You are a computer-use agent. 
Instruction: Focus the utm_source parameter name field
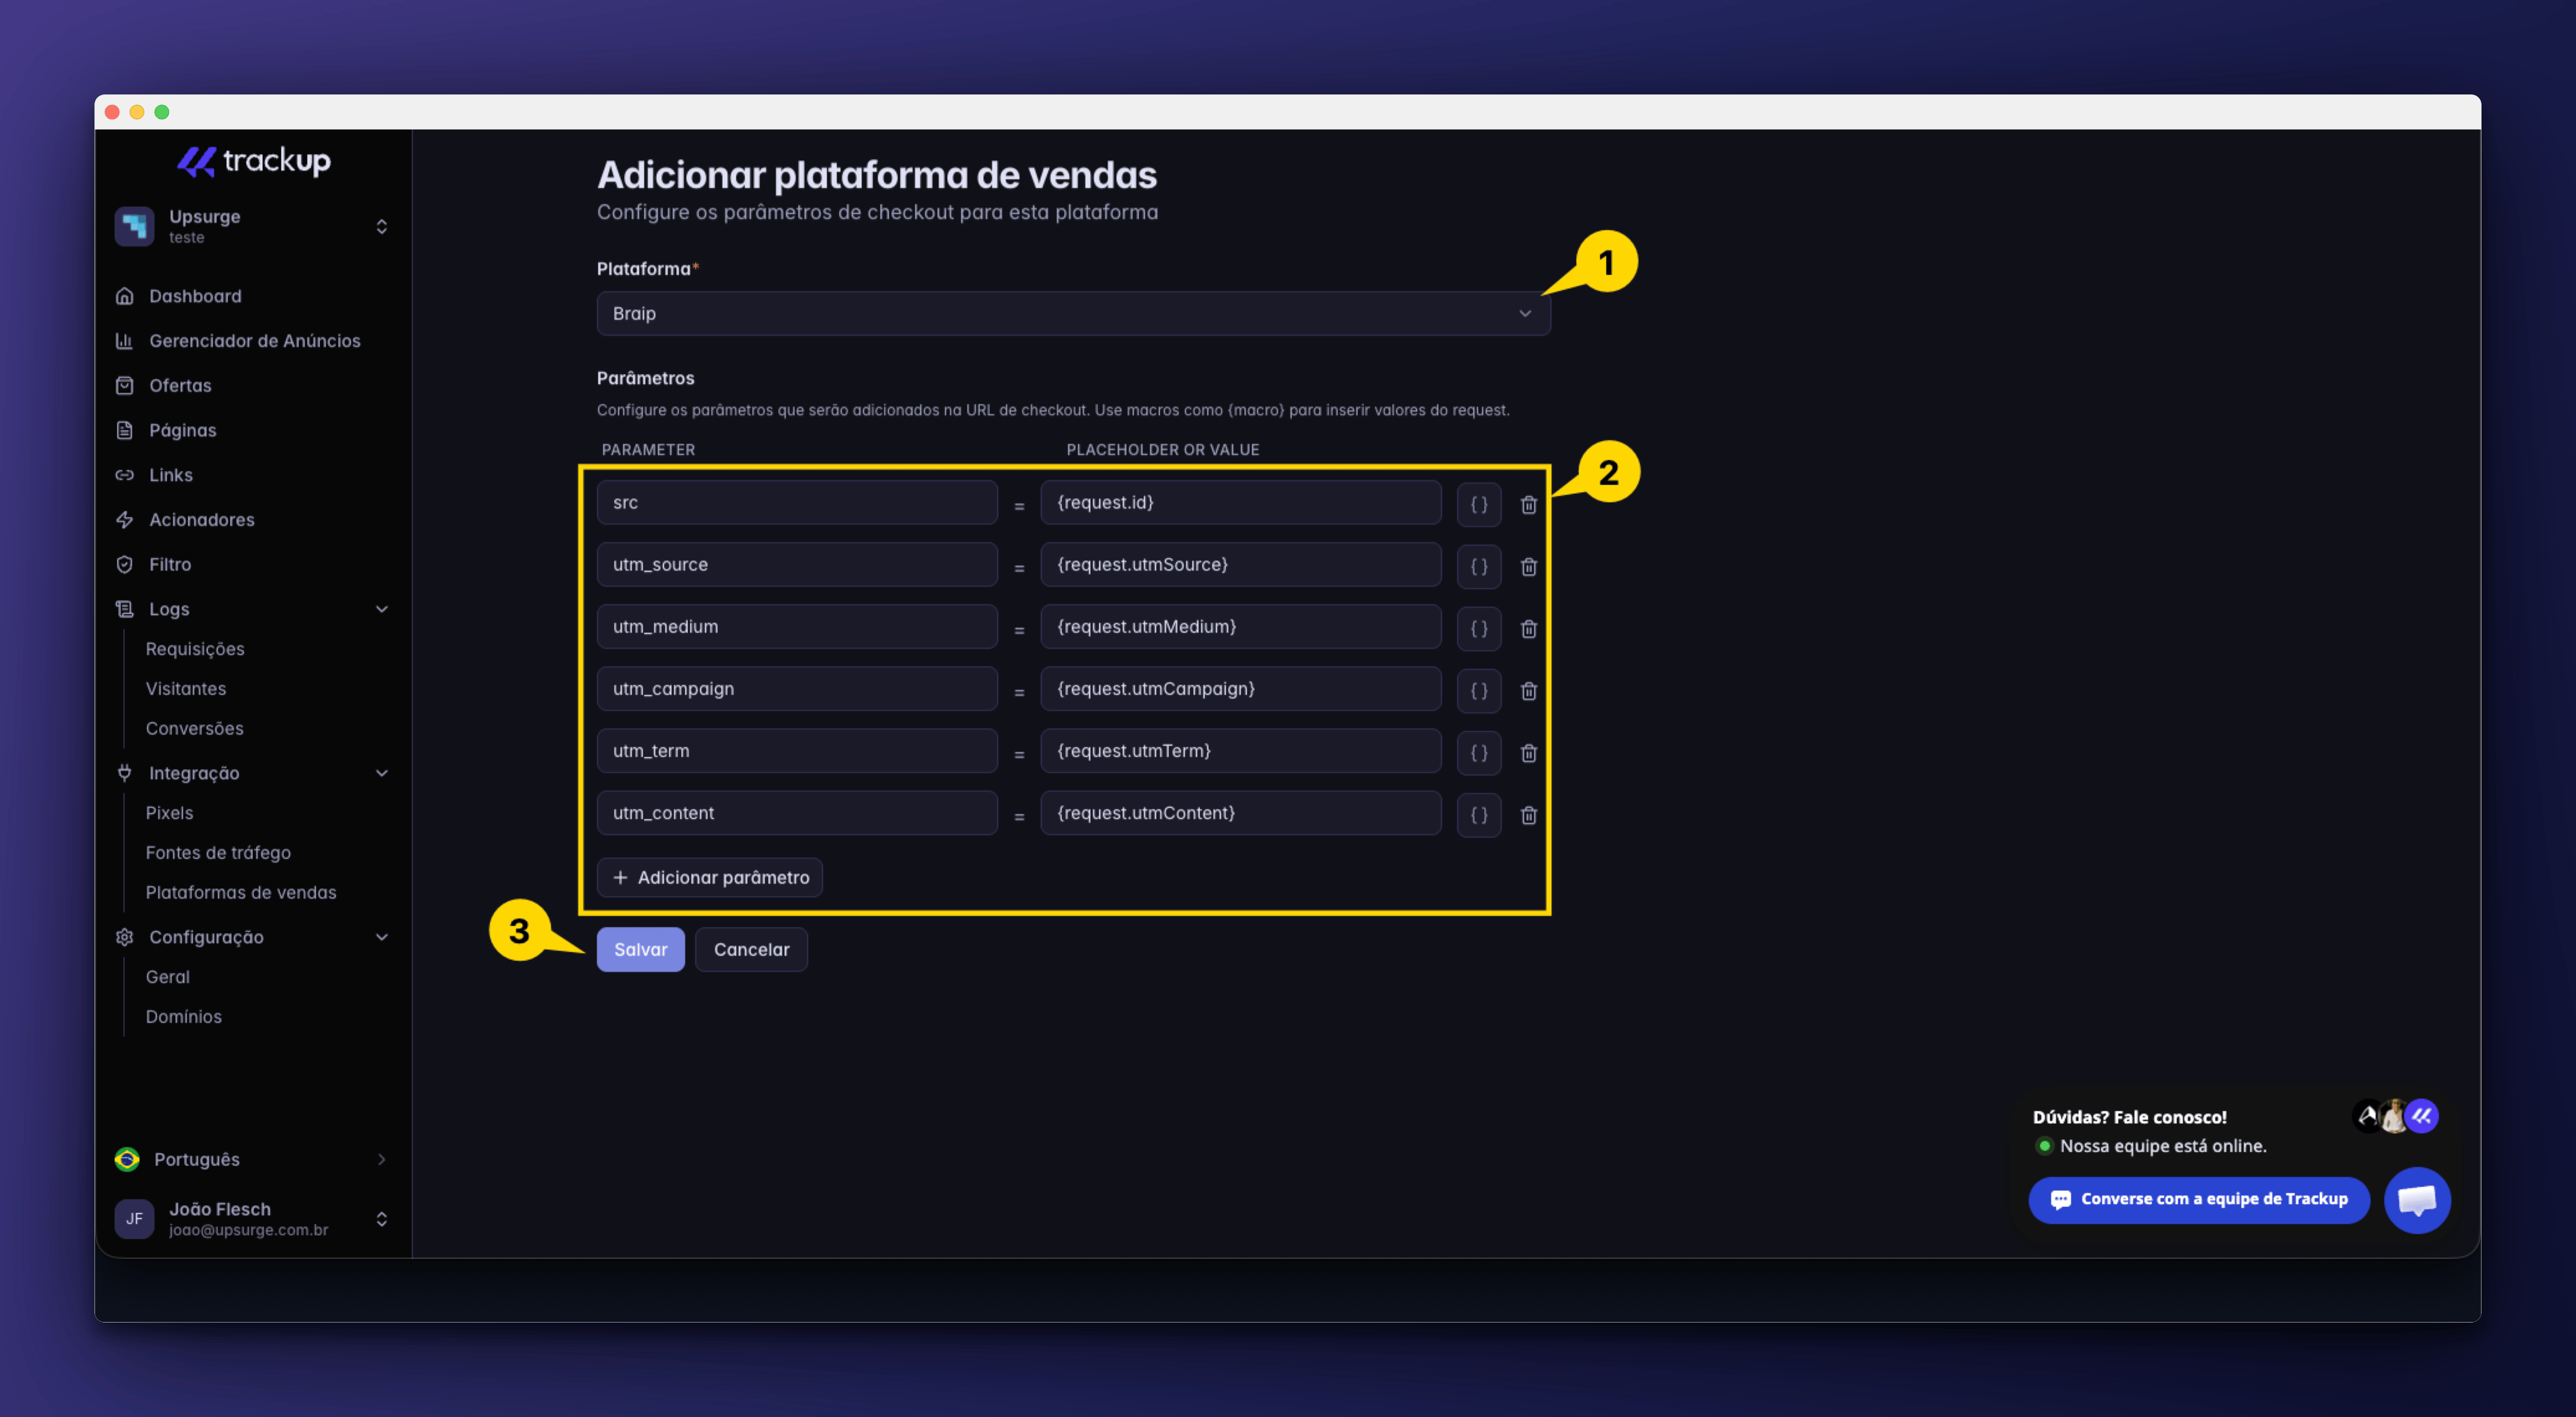click(797, 565)
